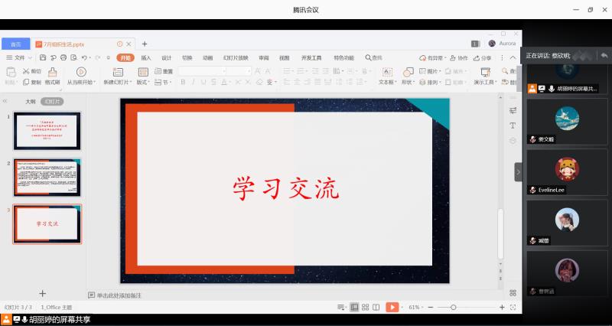The height and width of the screenshot is (326, 612).
Task: Click the 分享 share icon
Action: 483,57
